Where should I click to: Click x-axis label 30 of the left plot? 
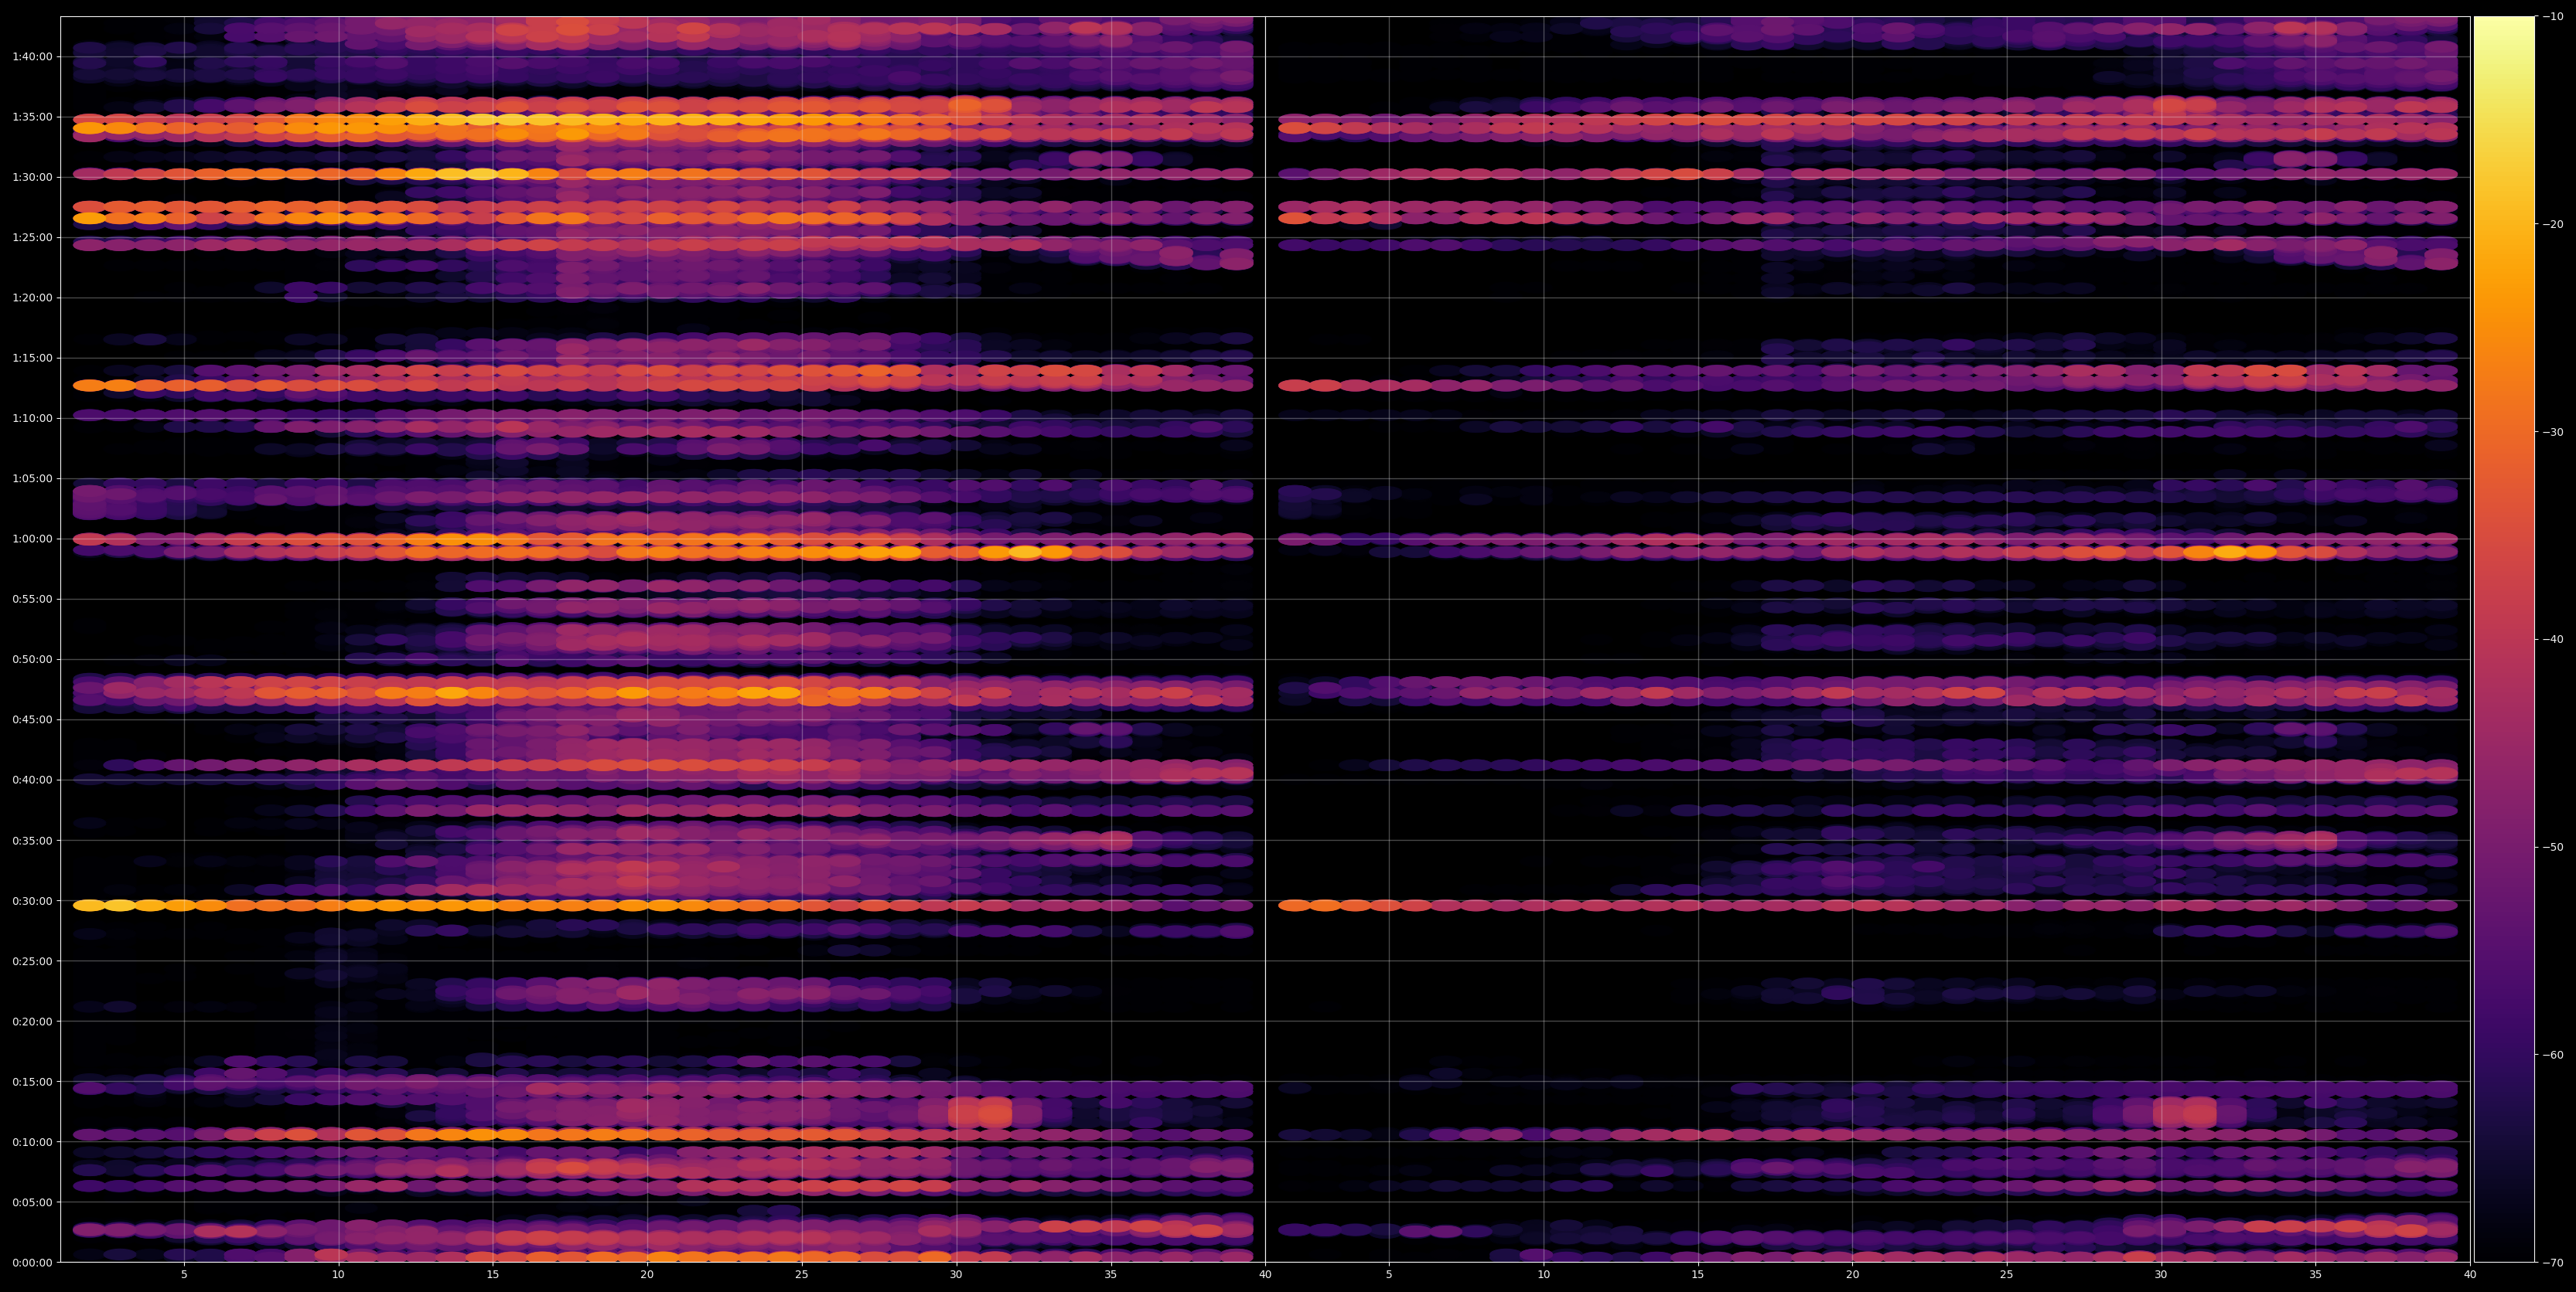coord(956,1275)
